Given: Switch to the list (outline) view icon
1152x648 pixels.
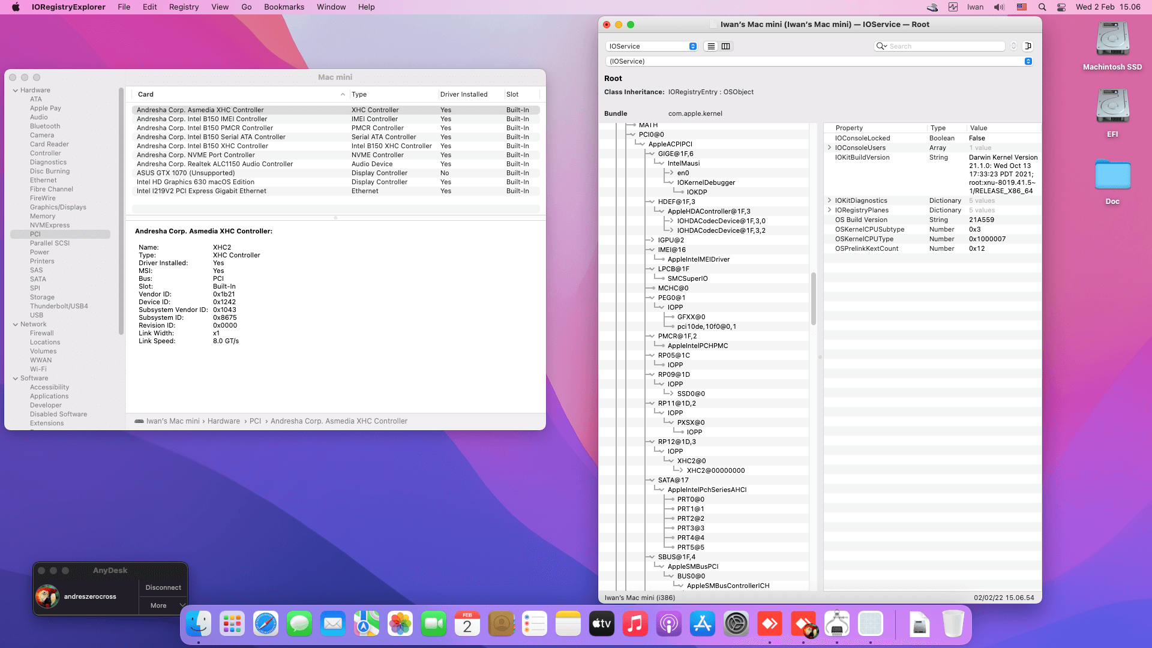Looking at the screenshot, I should tap(711, 46).
